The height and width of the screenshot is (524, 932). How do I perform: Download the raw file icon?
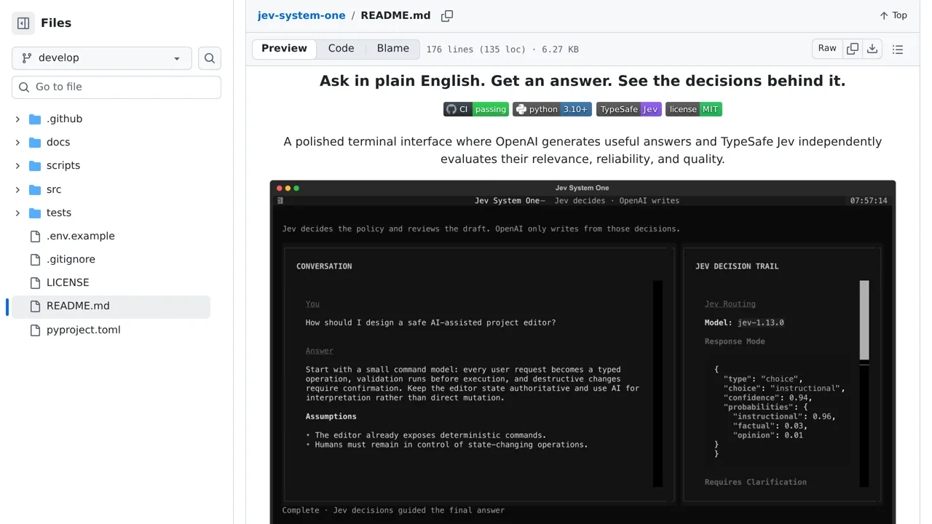pos(872,49)
